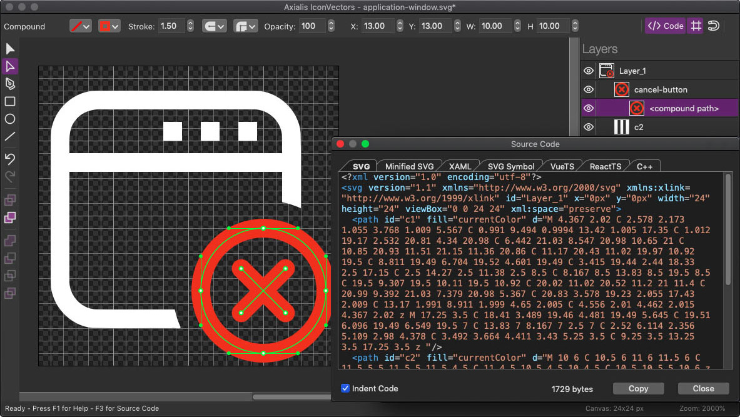The height and width of the screenshot is (417, 740).
Task: Open the line join style dropdown
Action: coord(245,26)
